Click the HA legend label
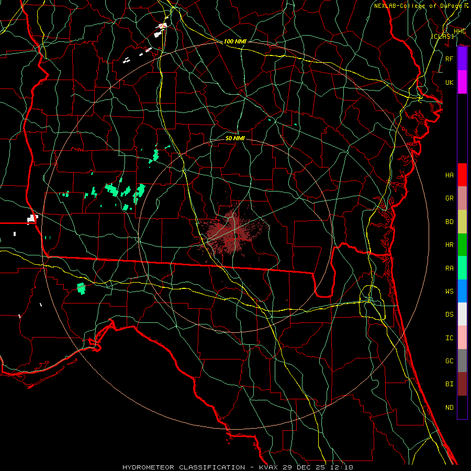The width and height of the screenshot is (471, 471). [450, 175]
